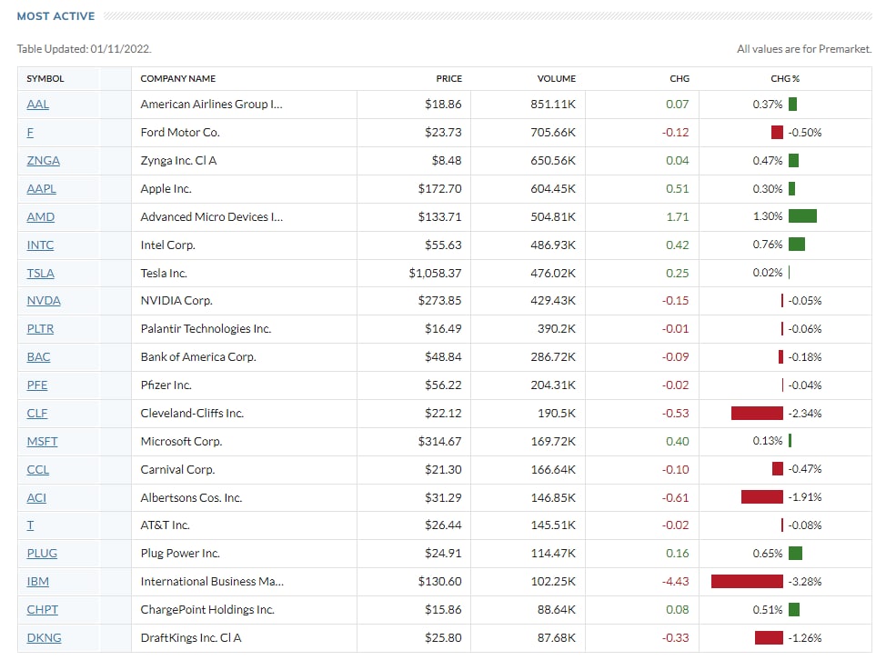Open the INTC ticker link
The image size is (886, 660).
40,245
